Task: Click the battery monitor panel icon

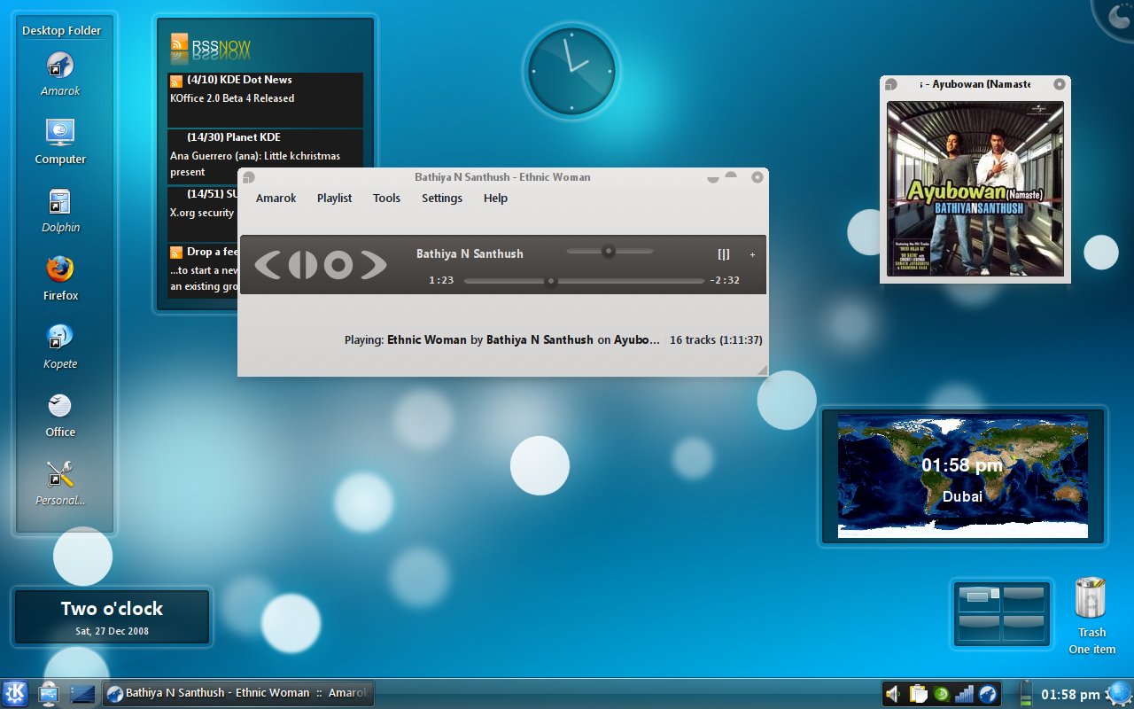Action: 1026,694
